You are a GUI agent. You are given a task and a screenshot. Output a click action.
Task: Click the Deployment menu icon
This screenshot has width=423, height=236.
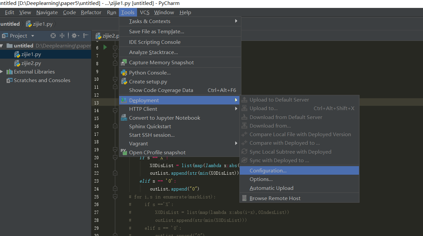pos(124,100)
